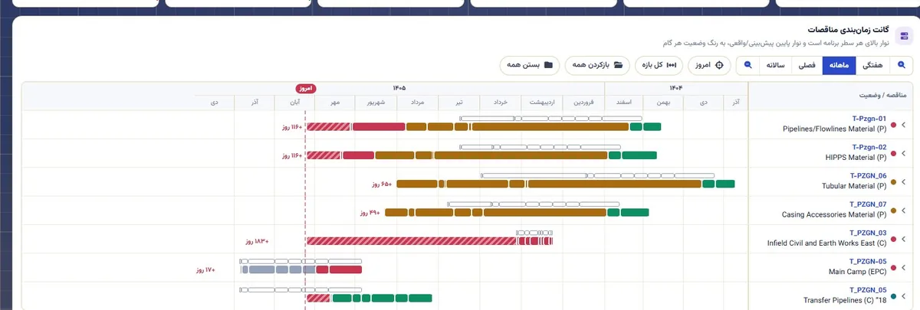Expand the T-Pzgn-02 HIPPS Material row chevron
Screen dimensions: 920x310
pos(904,152)
